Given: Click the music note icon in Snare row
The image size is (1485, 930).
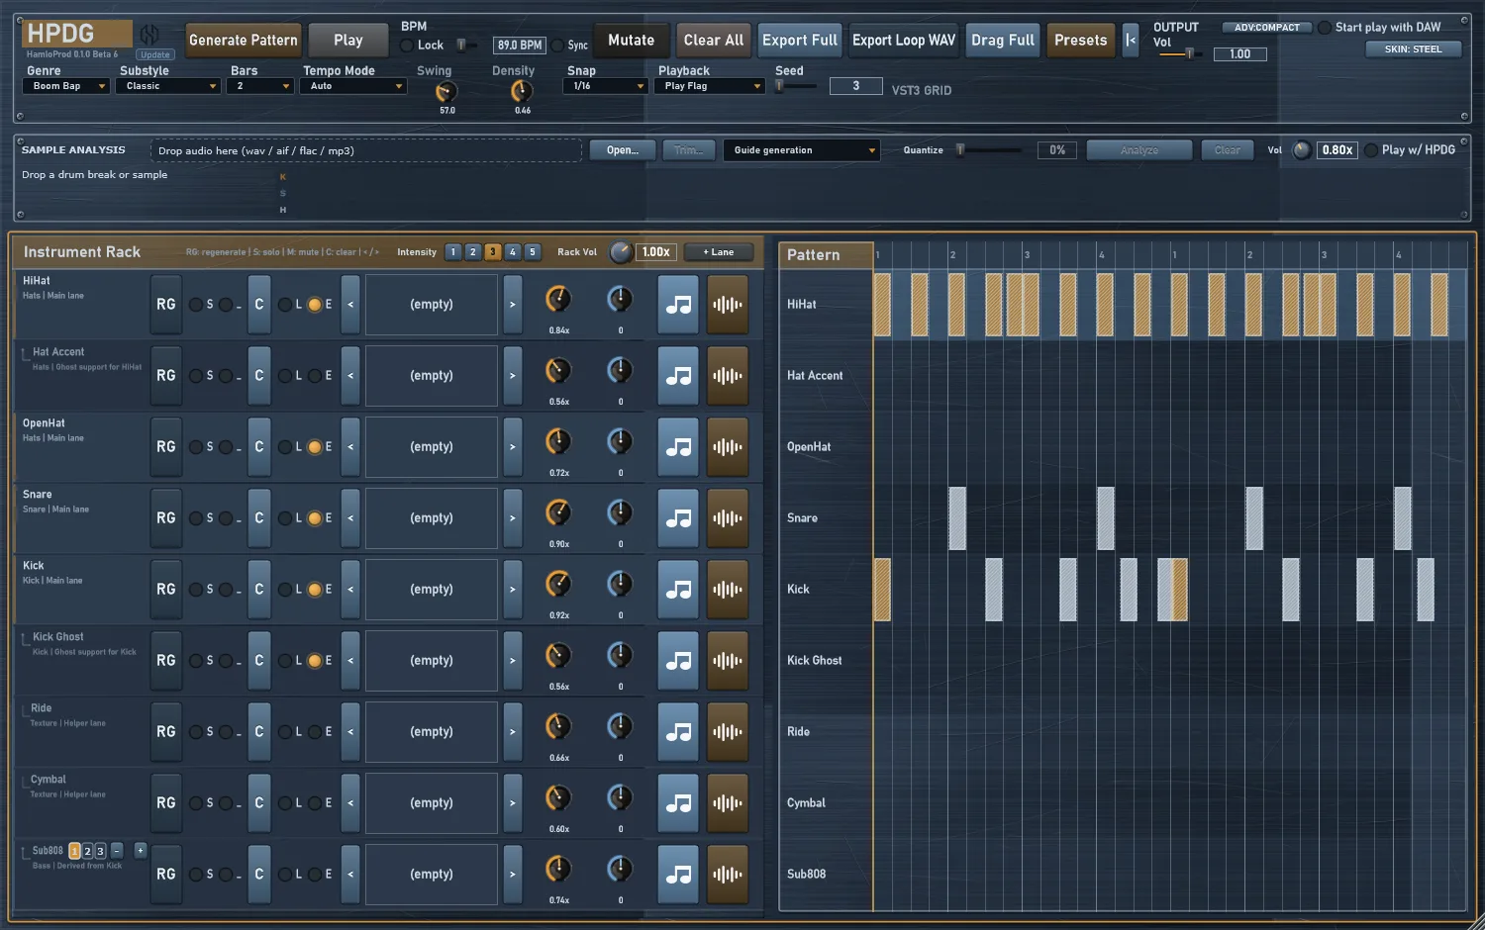Looking at the screenshot, I should (x=678, y=518).
